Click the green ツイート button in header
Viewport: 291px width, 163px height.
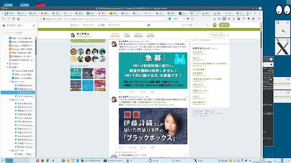pyautogui.click(x=224, y=25)
